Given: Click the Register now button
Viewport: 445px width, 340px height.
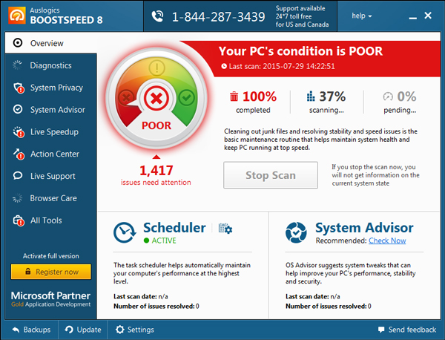Looking at the screenshot, I should (x=51, y=272).
